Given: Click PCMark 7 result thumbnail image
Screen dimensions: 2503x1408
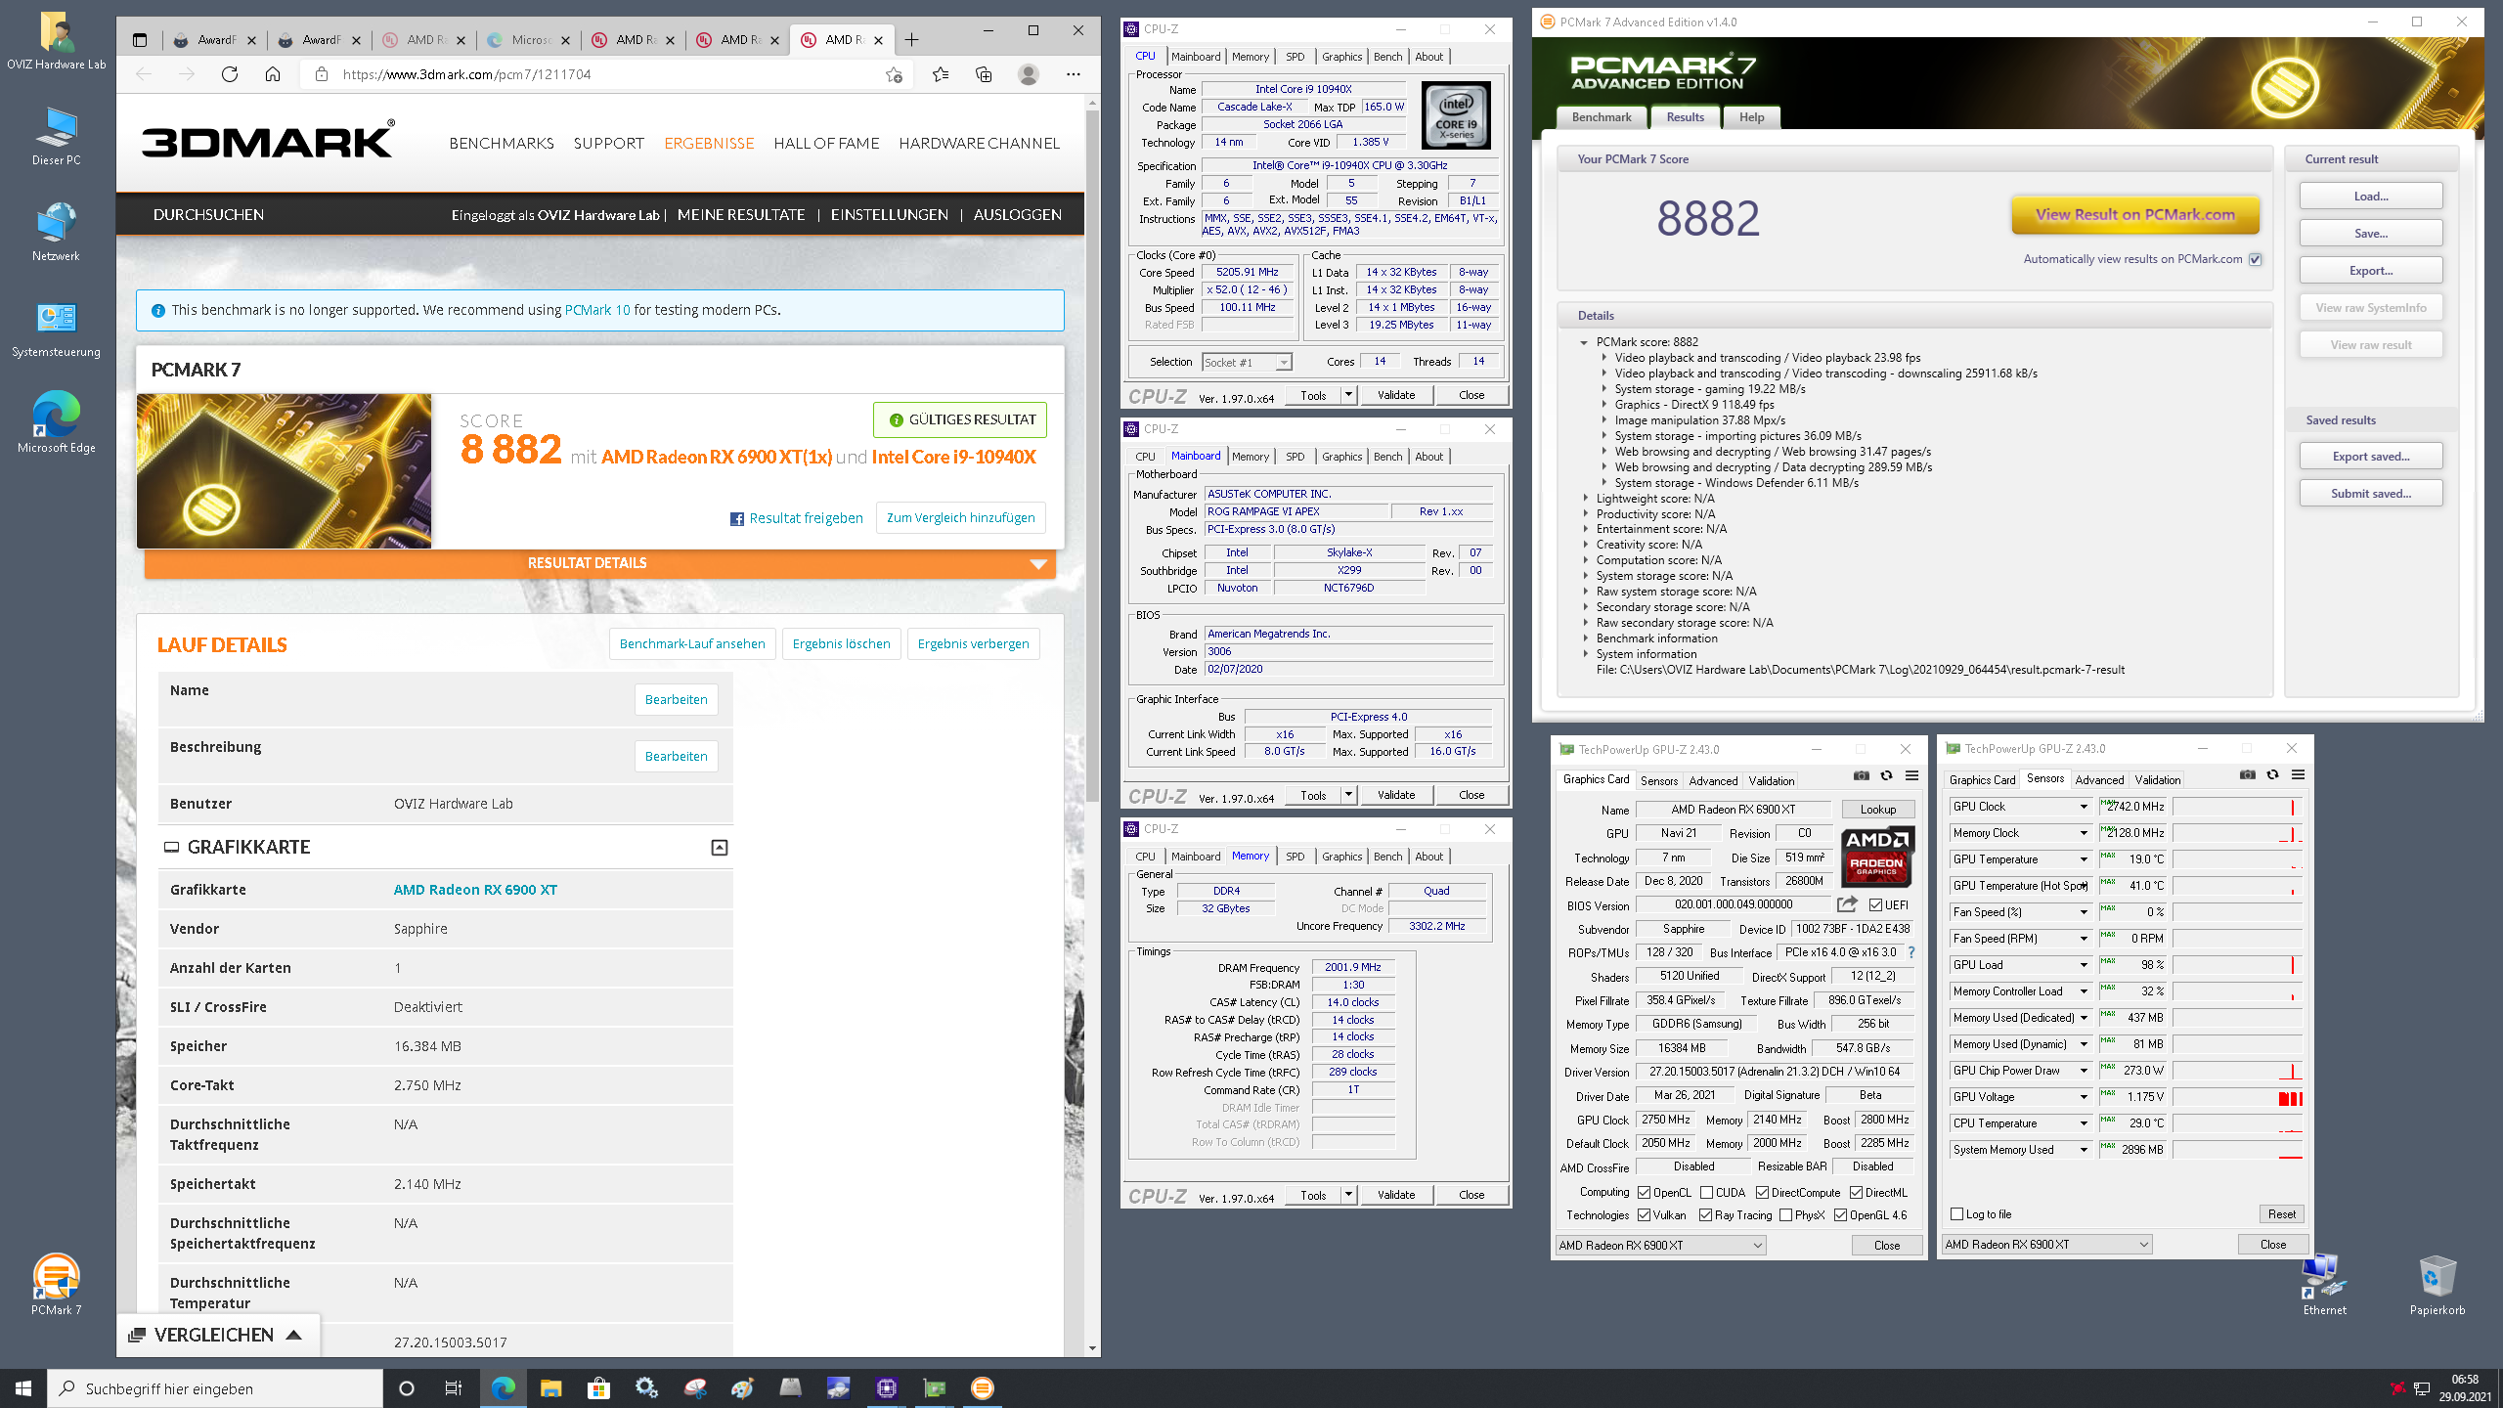Looking at the screenshot, I should [284, 470].
